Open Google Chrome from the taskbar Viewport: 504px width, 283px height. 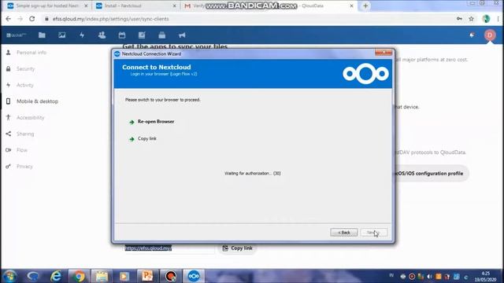[79, 276]
